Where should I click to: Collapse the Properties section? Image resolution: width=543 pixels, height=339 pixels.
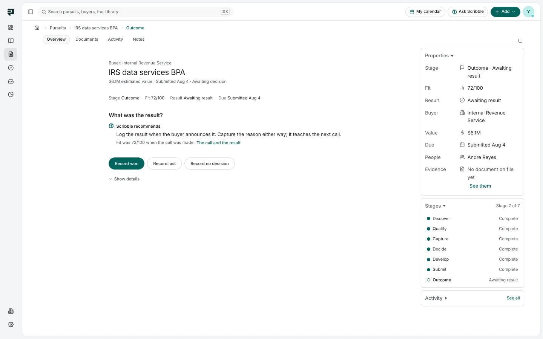click(x=439, y=56)
